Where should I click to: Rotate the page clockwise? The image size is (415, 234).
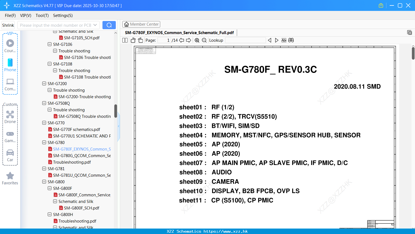[140, 40]
